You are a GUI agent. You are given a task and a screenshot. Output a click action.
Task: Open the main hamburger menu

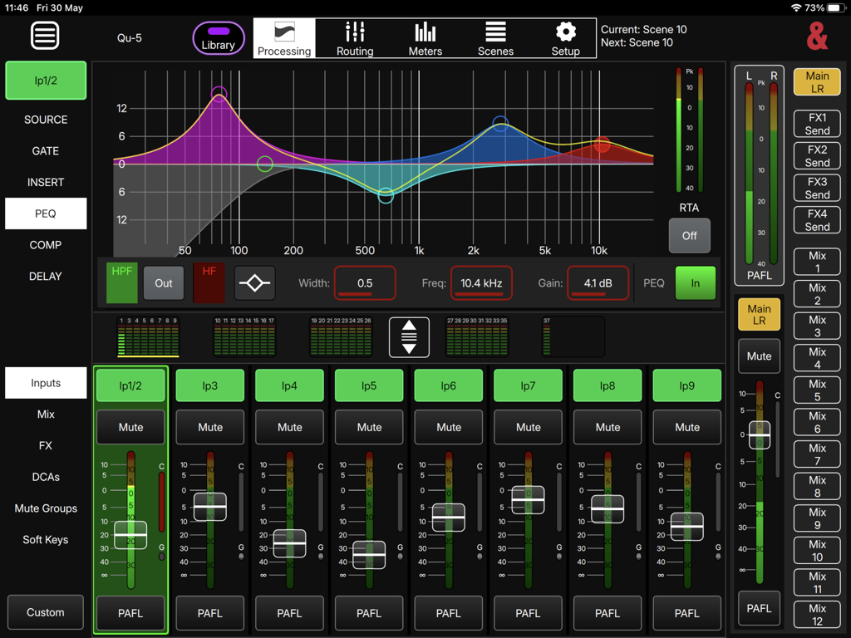45,35
